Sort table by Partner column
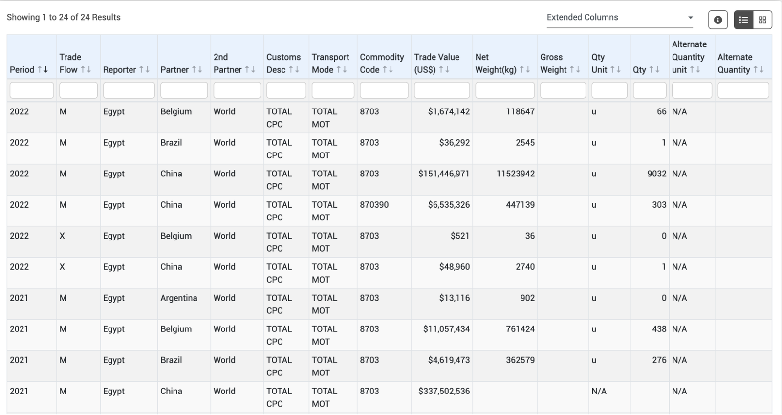Image resolution: width=782 pixels, height=415 pixels. coord(197,70)
